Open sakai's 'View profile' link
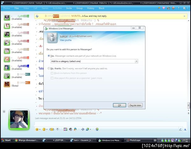This screenshot has height=149, width=191. [66, 40]
